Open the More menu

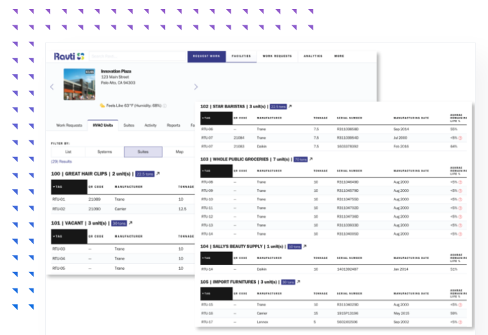(x=339, y=56)
